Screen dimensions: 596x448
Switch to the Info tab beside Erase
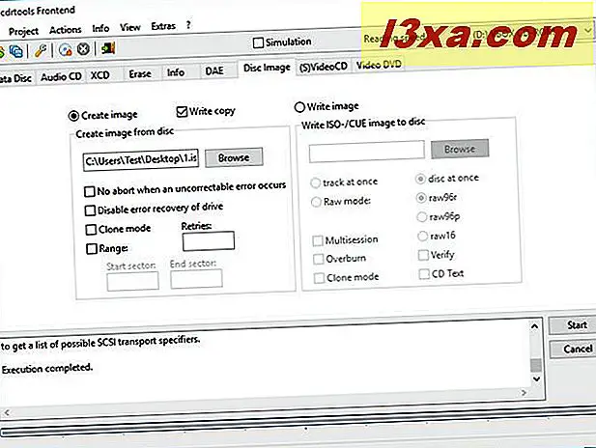pyautogui.click(x=176, y=72)
